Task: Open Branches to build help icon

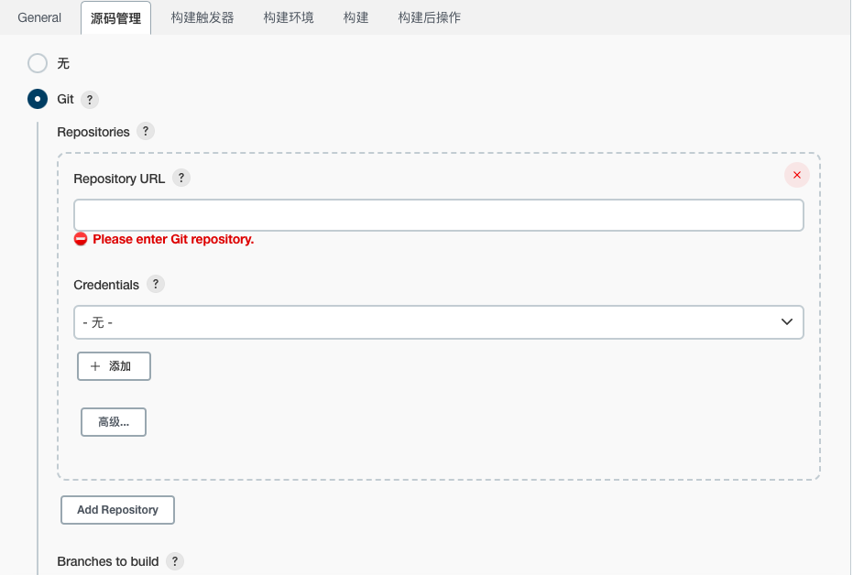Action: click(174, 560)
